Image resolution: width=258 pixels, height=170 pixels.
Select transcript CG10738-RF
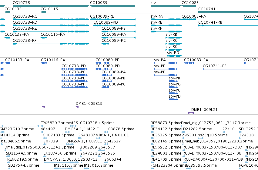click(25, 40)
